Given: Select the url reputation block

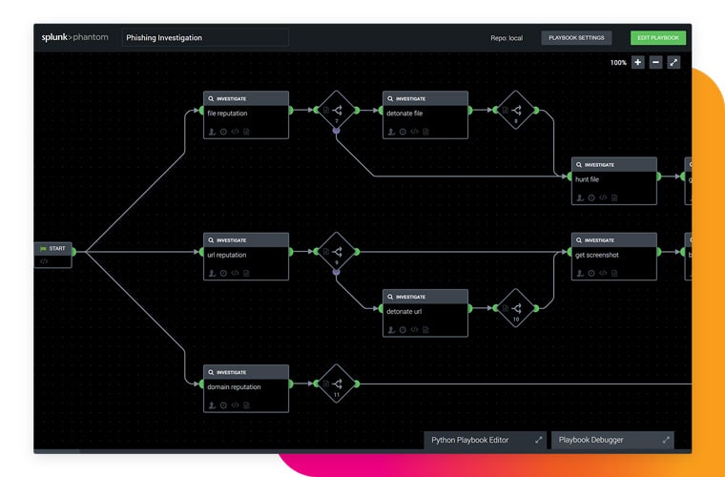Looking at the screenshot, I should tap(246, 256).
